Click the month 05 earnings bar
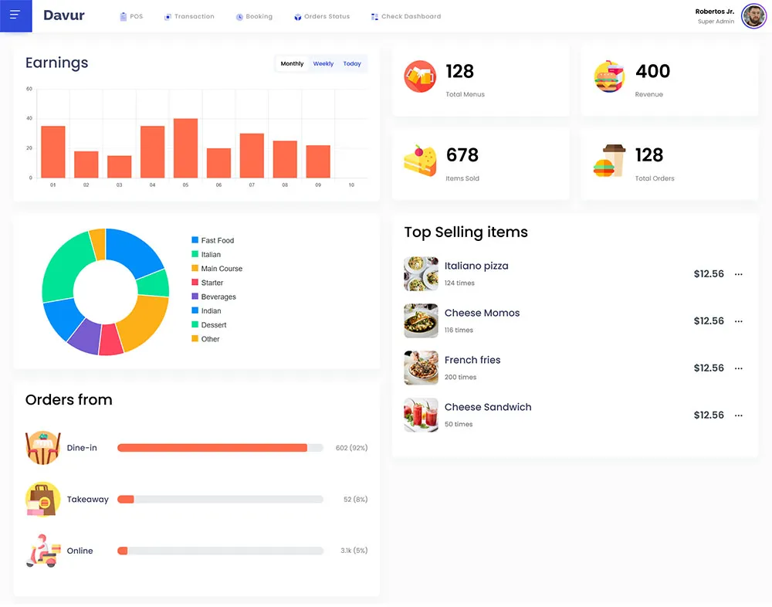 click(x=185, y=148)
